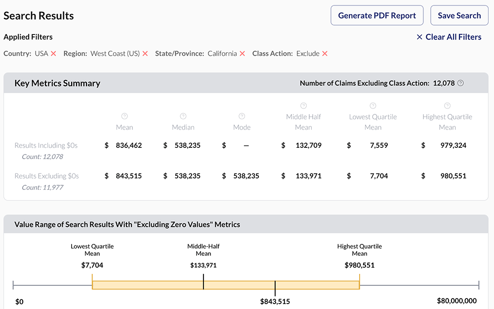Clear all applied filters
494x309 pixels.
tap(449, 37)
